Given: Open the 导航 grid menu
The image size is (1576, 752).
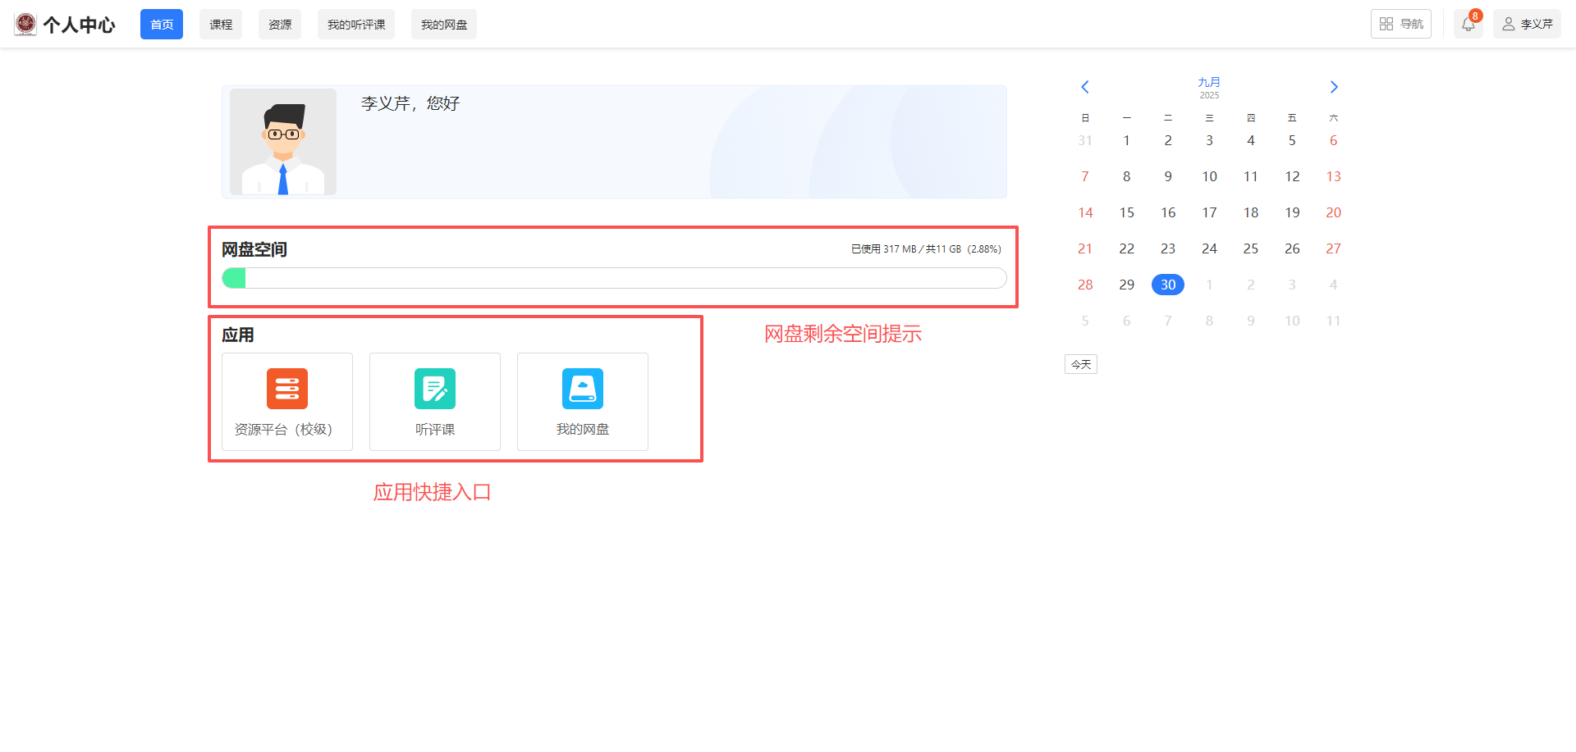Looking at the screenshot, I should coord(1400,25).
